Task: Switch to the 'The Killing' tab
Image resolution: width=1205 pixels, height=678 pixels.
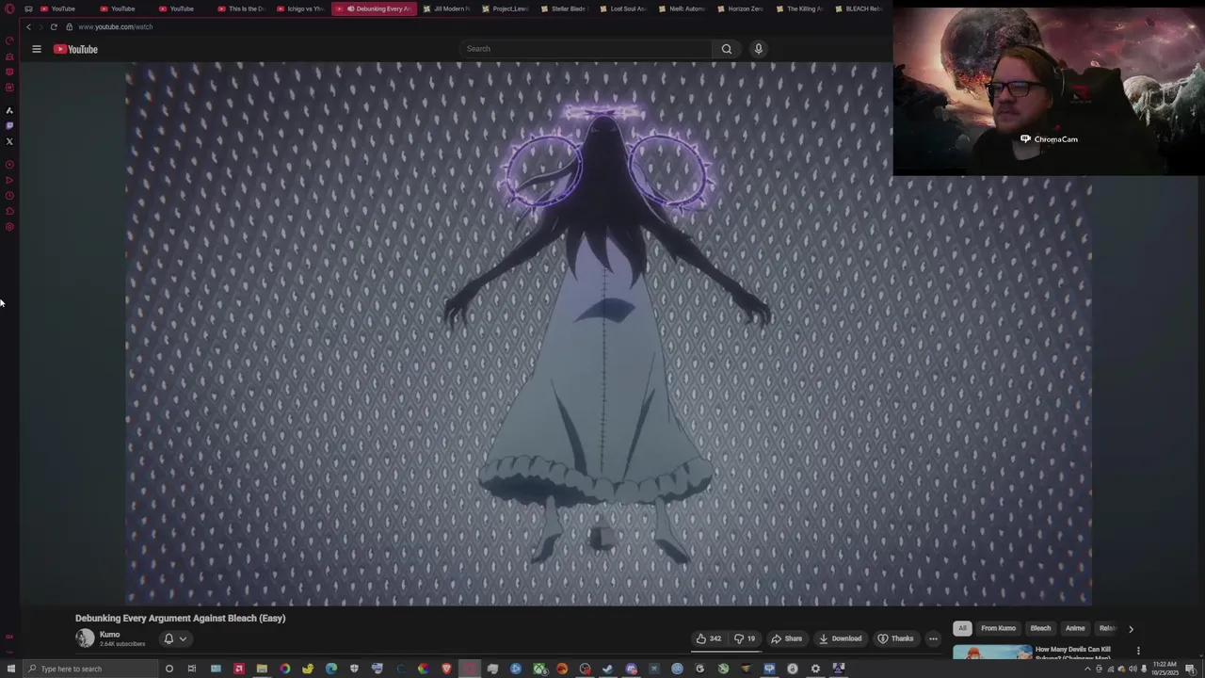Action: (798, 8)
